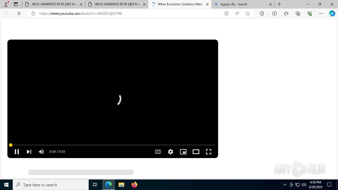This screenshot has width=338, height=190.
Task: Open browser extensions menu
Action: [x=262, y=13]
